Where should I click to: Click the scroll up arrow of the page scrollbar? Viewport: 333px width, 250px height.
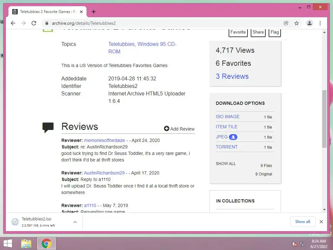[324, 32]
